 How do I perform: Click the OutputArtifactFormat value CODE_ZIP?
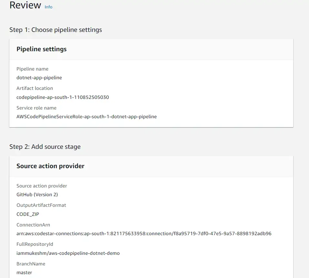(x=28, y=214)
